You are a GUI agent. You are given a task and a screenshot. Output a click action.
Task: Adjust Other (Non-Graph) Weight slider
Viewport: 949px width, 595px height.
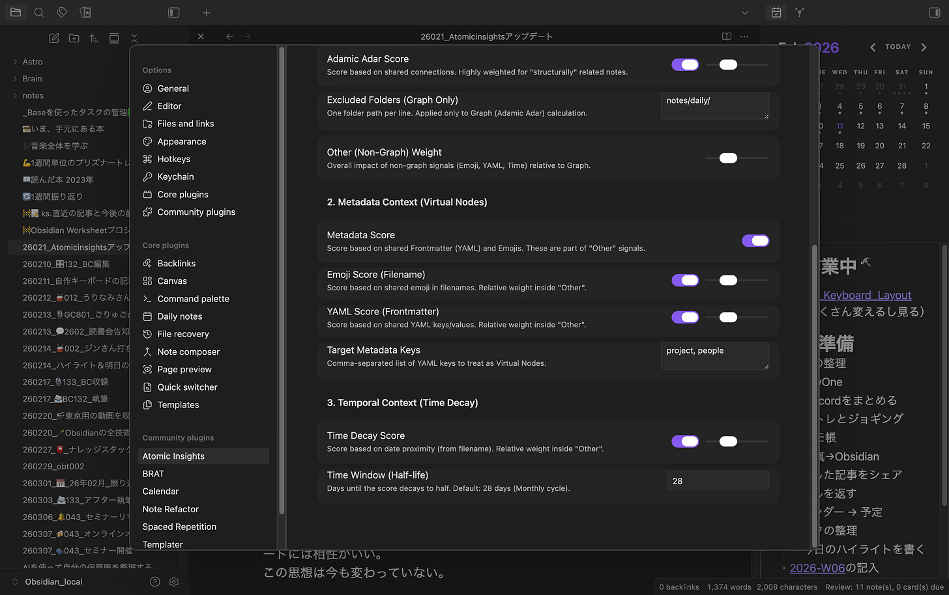[x=737, y=158]
